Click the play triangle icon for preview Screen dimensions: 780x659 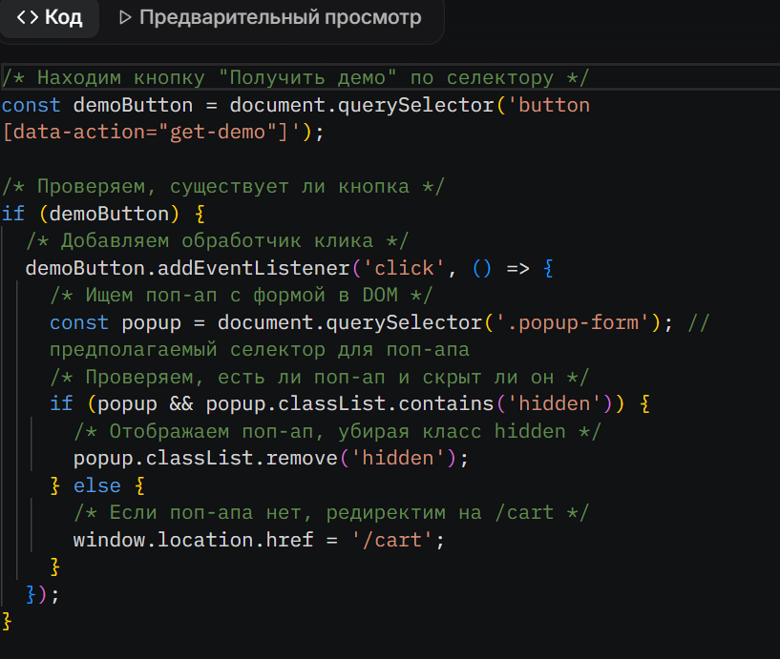coord(124,17)
